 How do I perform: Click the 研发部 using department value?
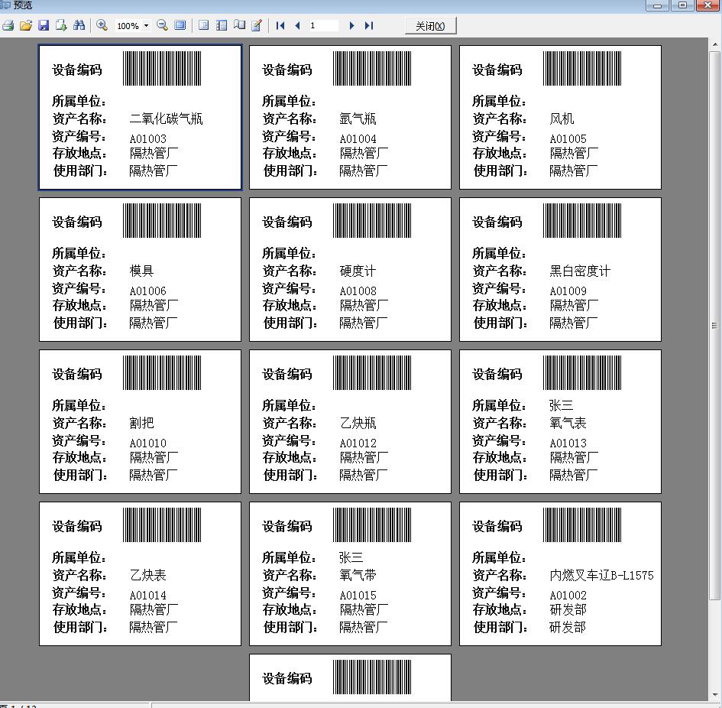point(568,627)
